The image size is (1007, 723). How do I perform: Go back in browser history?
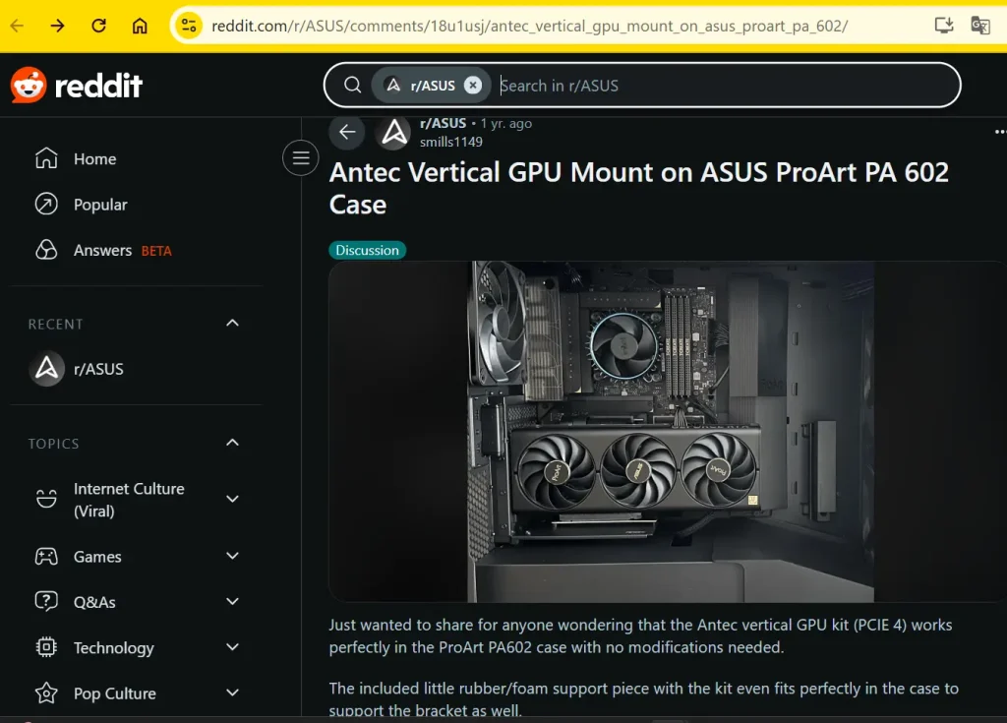pyautogui.click(x=18, y=26)
